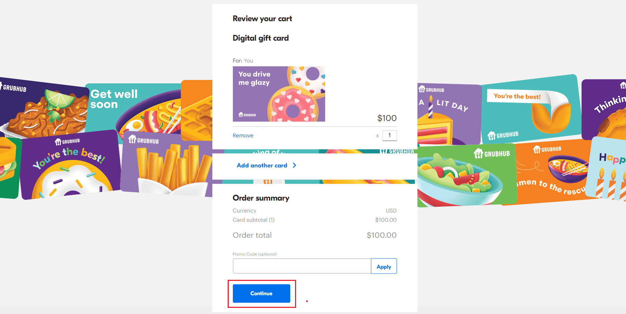This screenshot has width=626, height=314.
Task: Focus the Promo Code input field
Action: coord(302,266)
